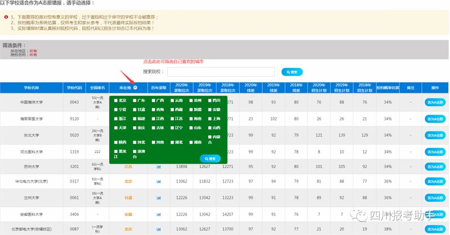Check the 四川 region checkbox

click(210, 100)
